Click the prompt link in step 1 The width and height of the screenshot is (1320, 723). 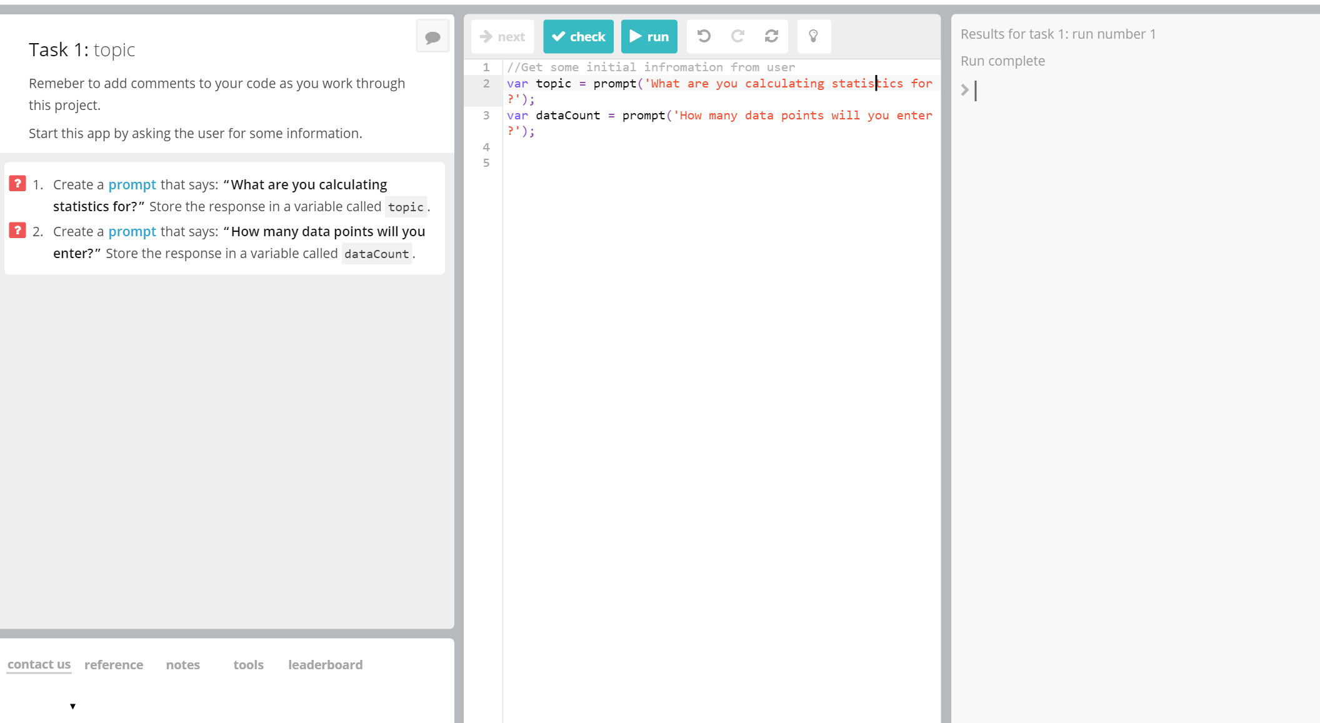point(132,185)
